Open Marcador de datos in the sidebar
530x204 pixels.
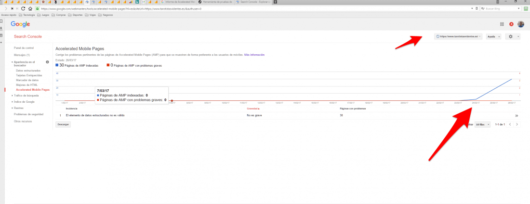pos(27,80)
